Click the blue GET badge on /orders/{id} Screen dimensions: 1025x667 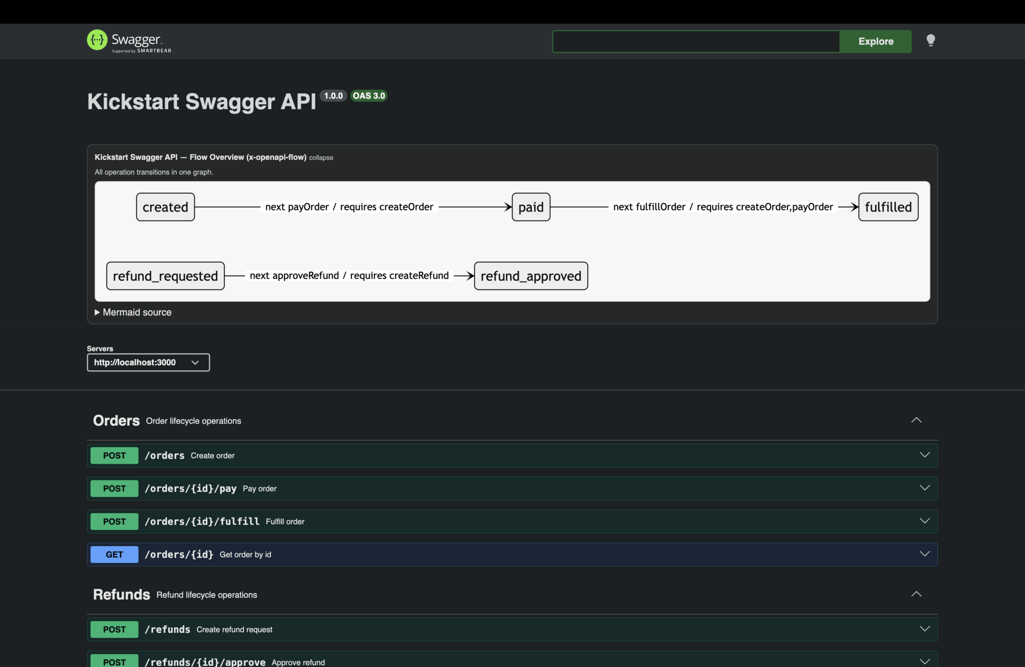(114, 554)
